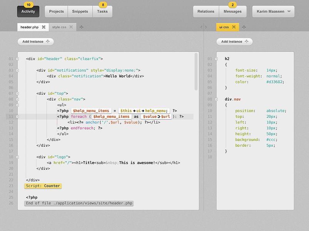Image resolution: width=309 pixels, height=231 pixels.
Task: Open the Snippets section
Action: (x=80, y=12)
